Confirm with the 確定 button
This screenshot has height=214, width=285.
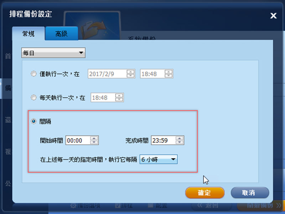205,193
